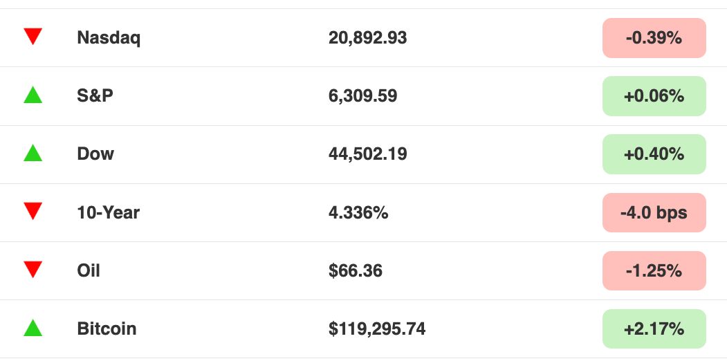Viewport: 727px width, 361px height.
Task: Click the -4.0 bps red badge
Action: (654, 213)
